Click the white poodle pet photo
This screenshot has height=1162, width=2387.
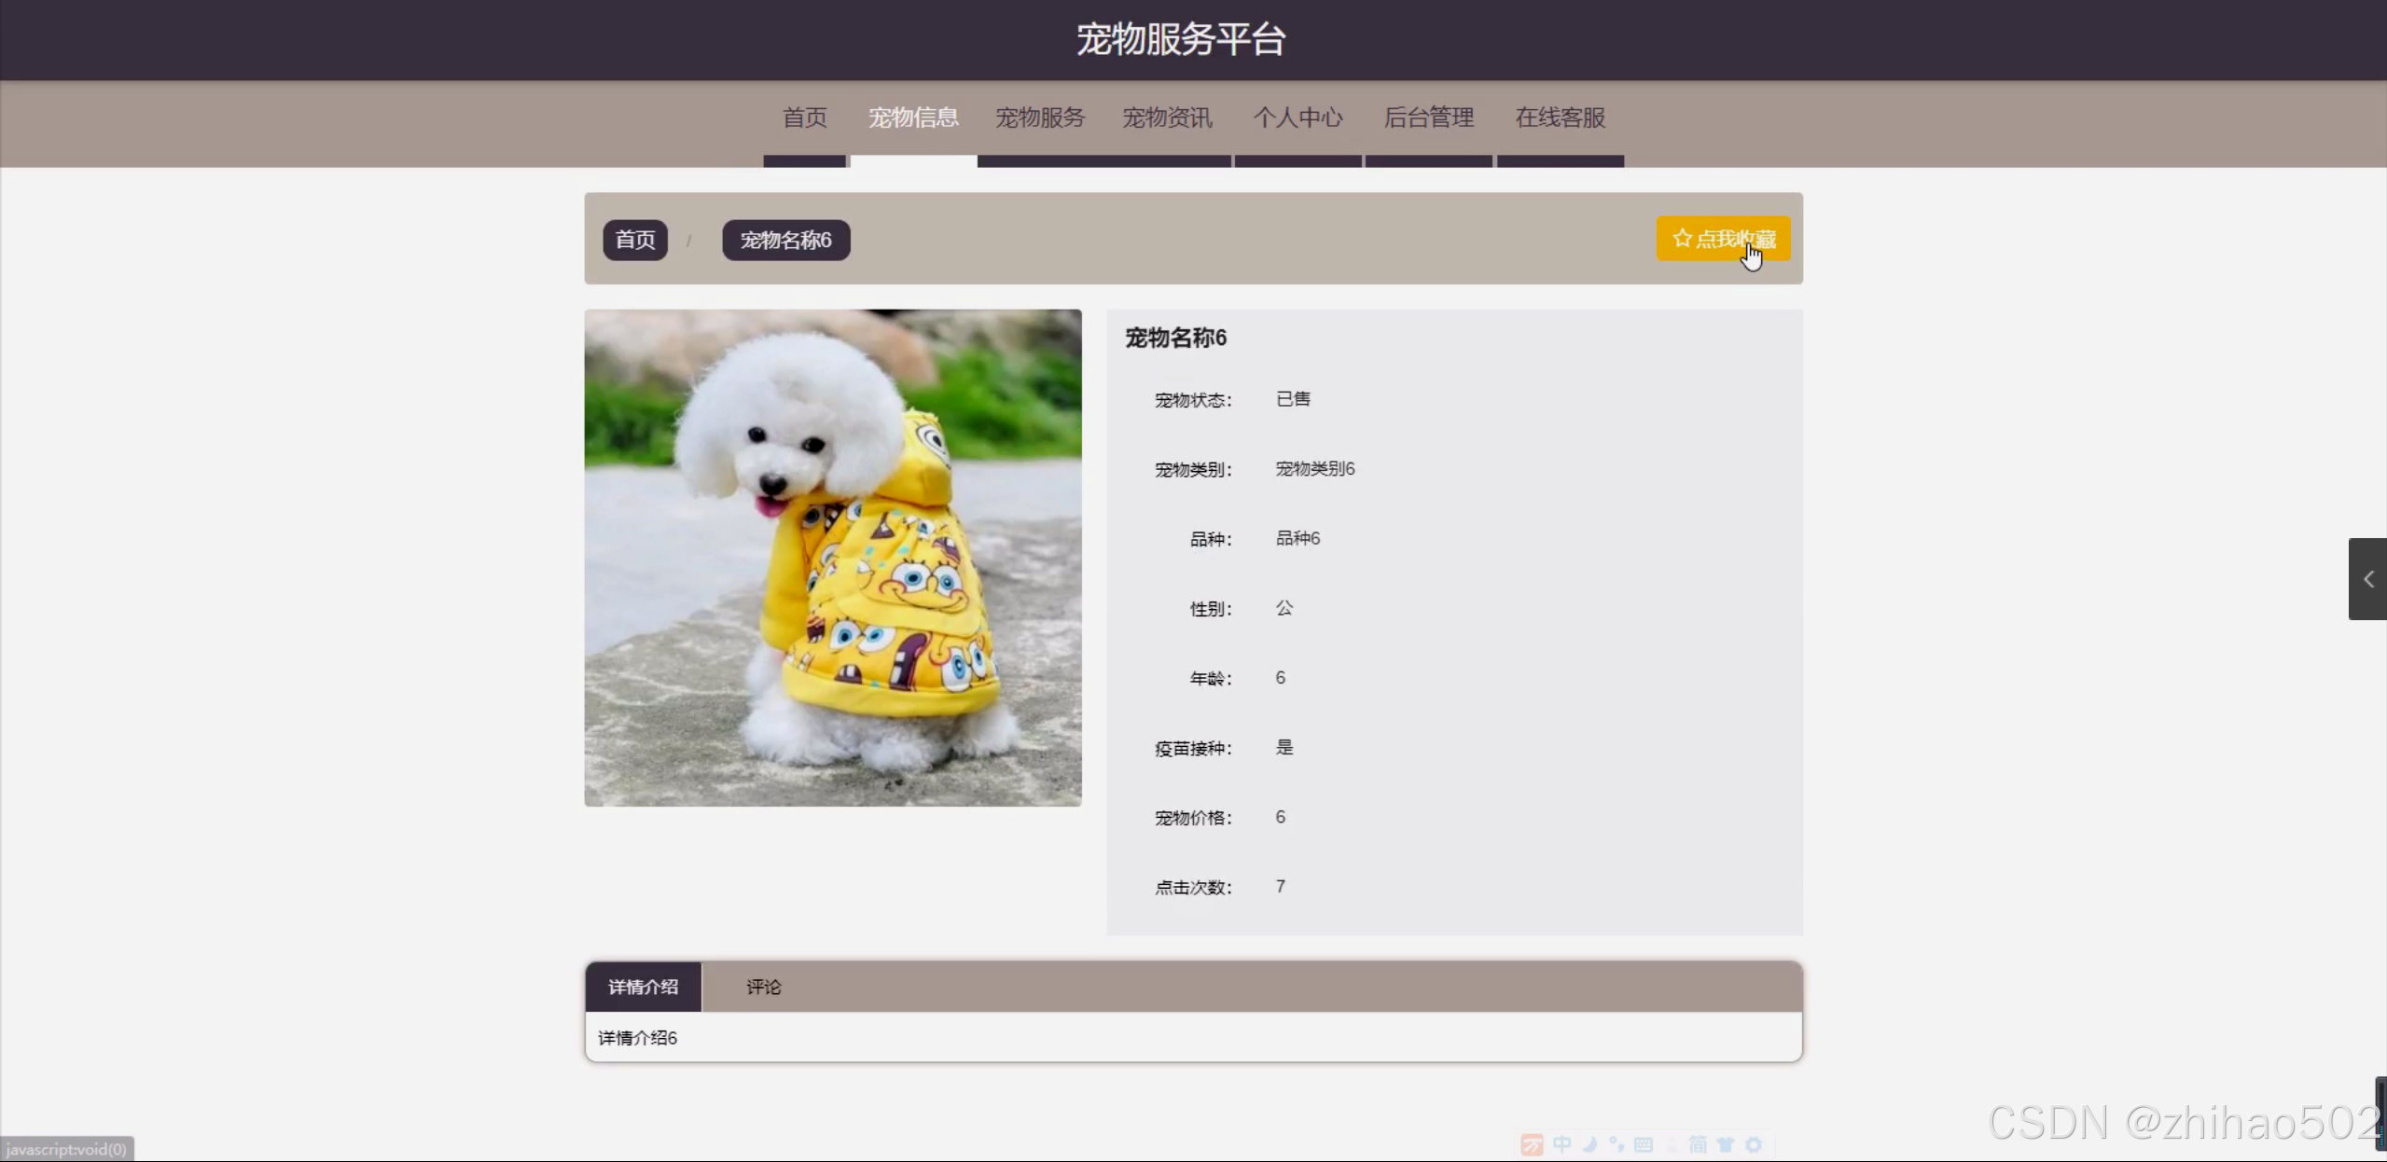coord(833,558)
